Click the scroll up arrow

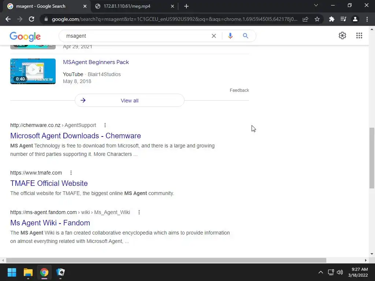click(x=372, y=29)
